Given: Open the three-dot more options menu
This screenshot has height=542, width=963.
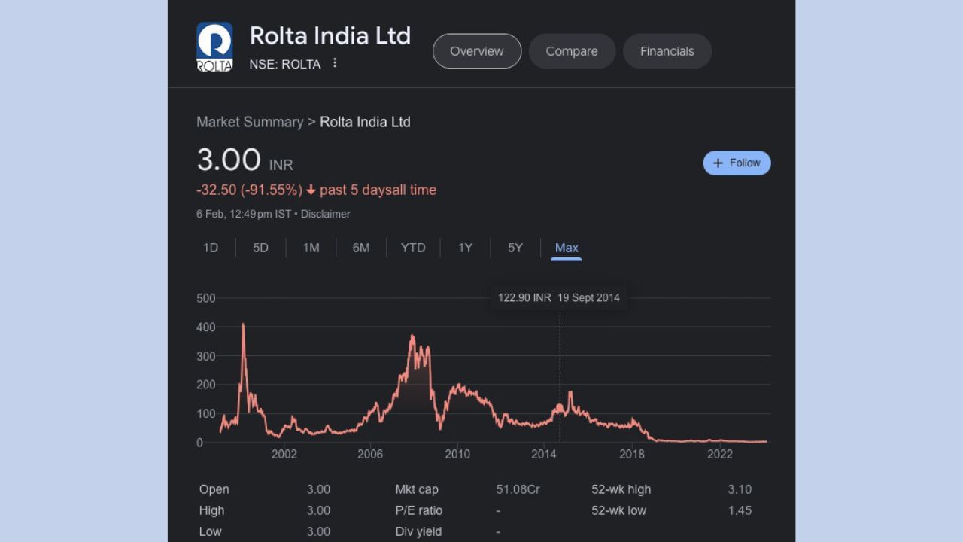Looking at the screenshot, I should coord(335,63).
